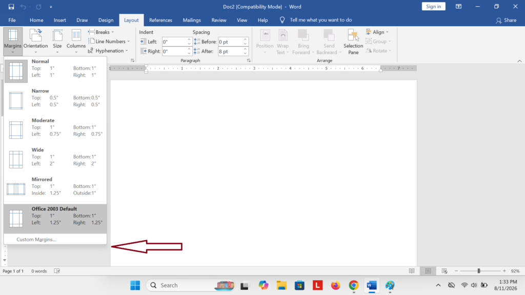
Task: Select the Mirrored margins preset
Action: [55, 188]
